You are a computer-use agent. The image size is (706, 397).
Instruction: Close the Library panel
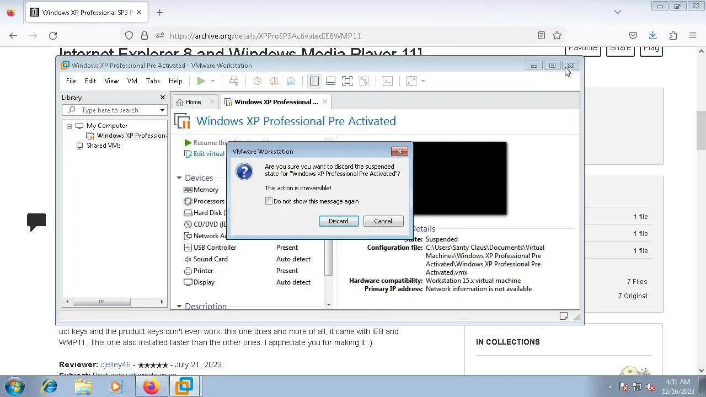click(x=163, y=98)
